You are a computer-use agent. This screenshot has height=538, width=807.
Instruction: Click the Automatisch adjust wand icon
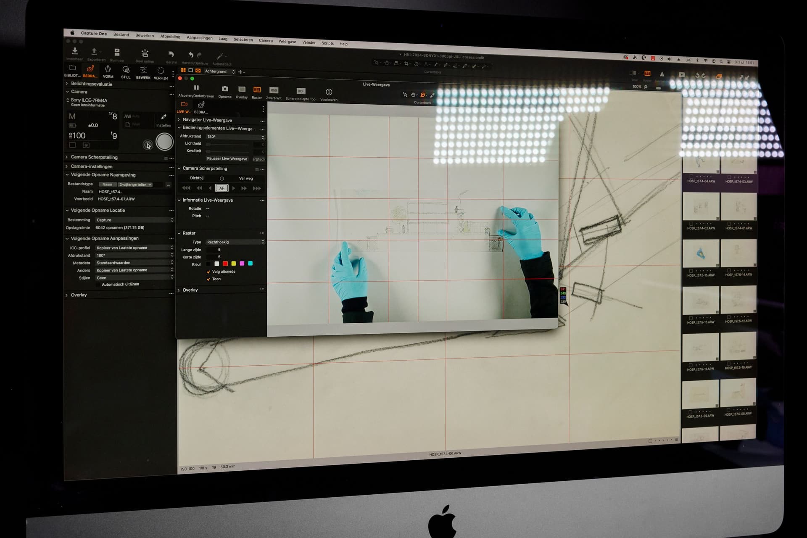pos(220,56)
